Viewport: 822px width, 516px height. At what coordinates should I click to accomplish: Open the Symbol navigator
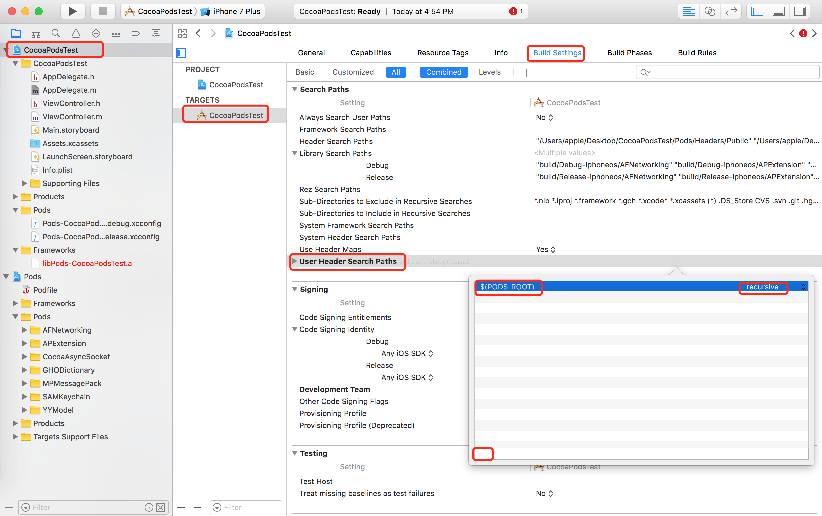pyautogui.click(x=36, y=33)
